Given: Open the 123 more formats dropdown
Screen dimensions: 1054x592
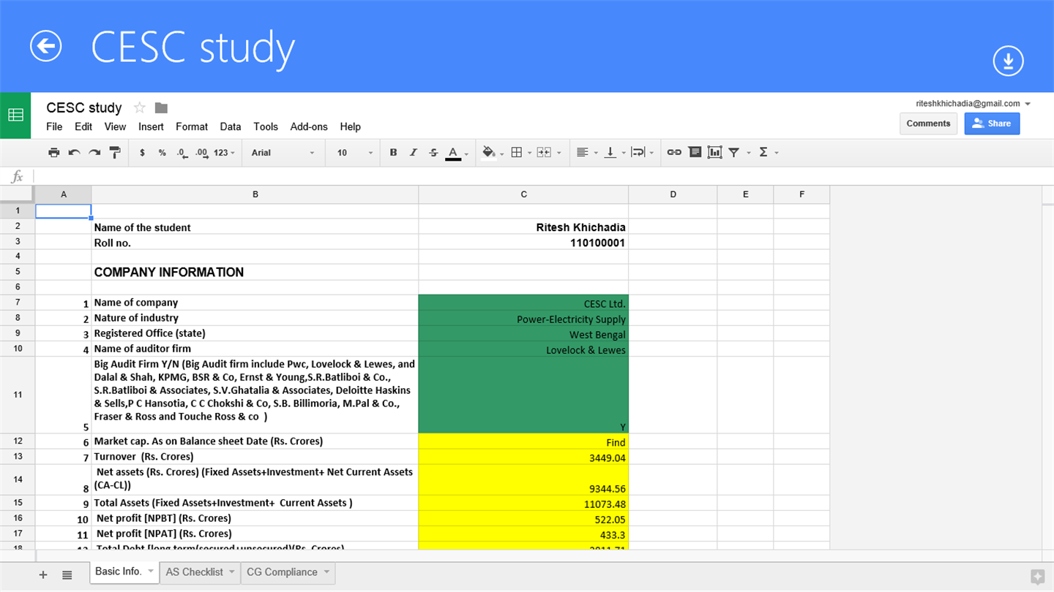Looking at the screenshot, I should (225, 152).
